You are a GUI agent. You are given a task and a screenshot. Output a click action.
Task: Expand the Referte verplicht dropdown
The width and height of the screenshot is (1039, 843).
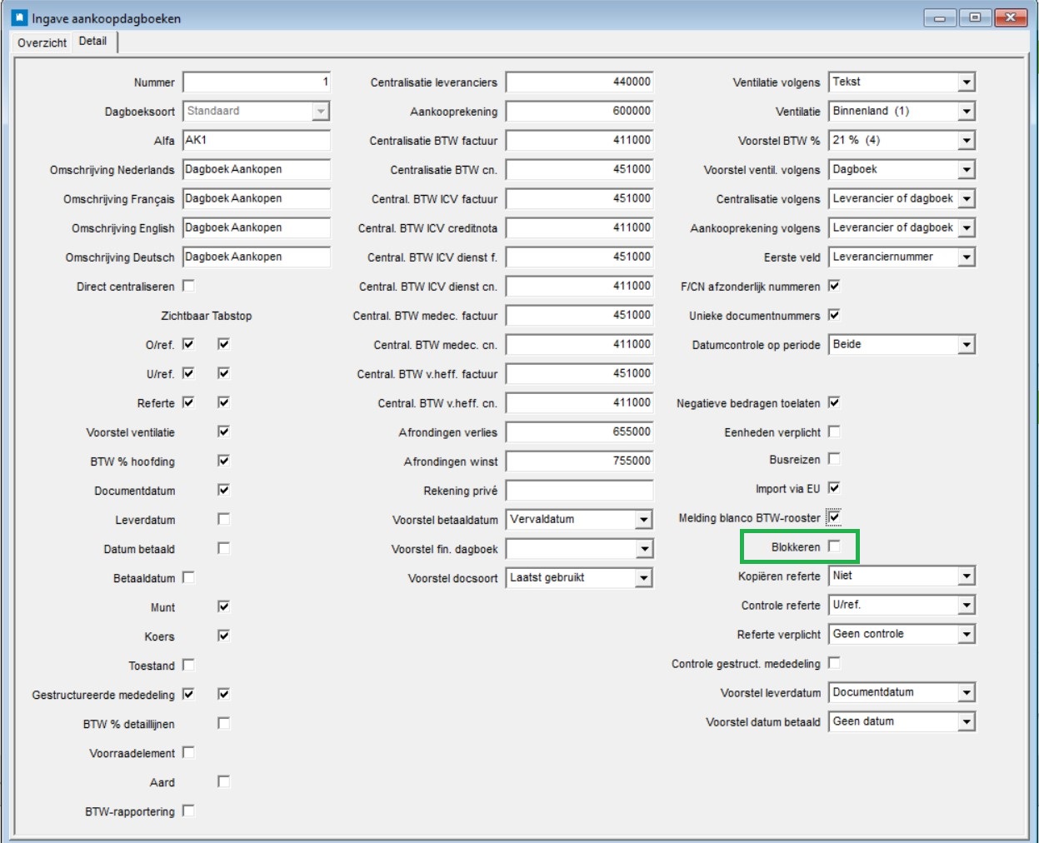tap(966, 635)
